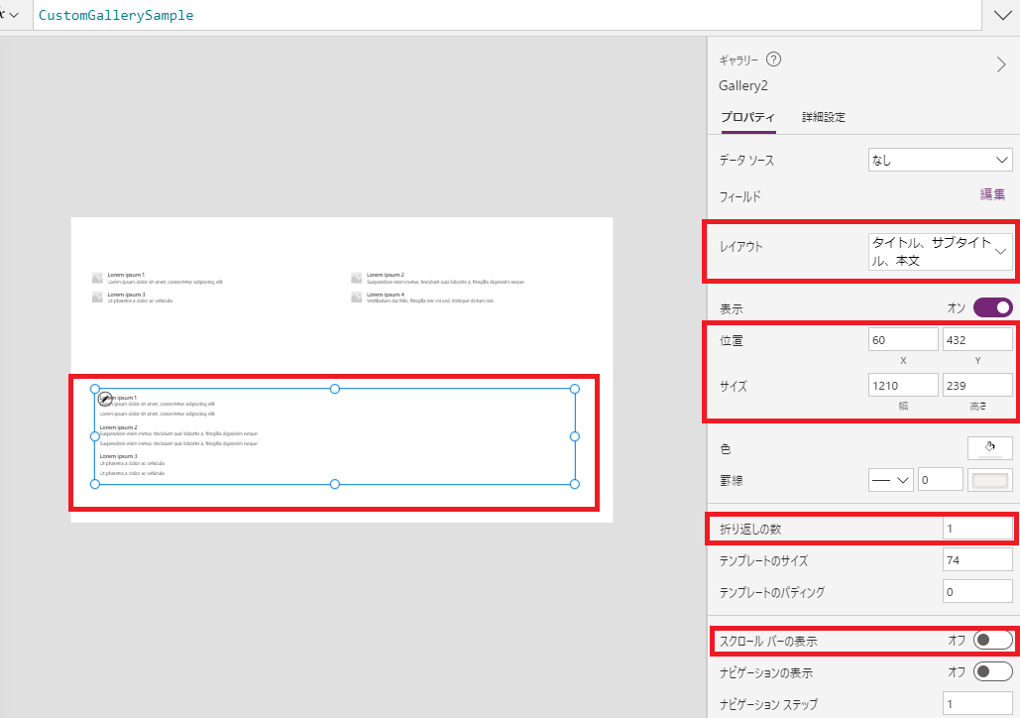Click the bottom-right corner handle of Gallery2
1020x718 pixels.
(574, 484)
